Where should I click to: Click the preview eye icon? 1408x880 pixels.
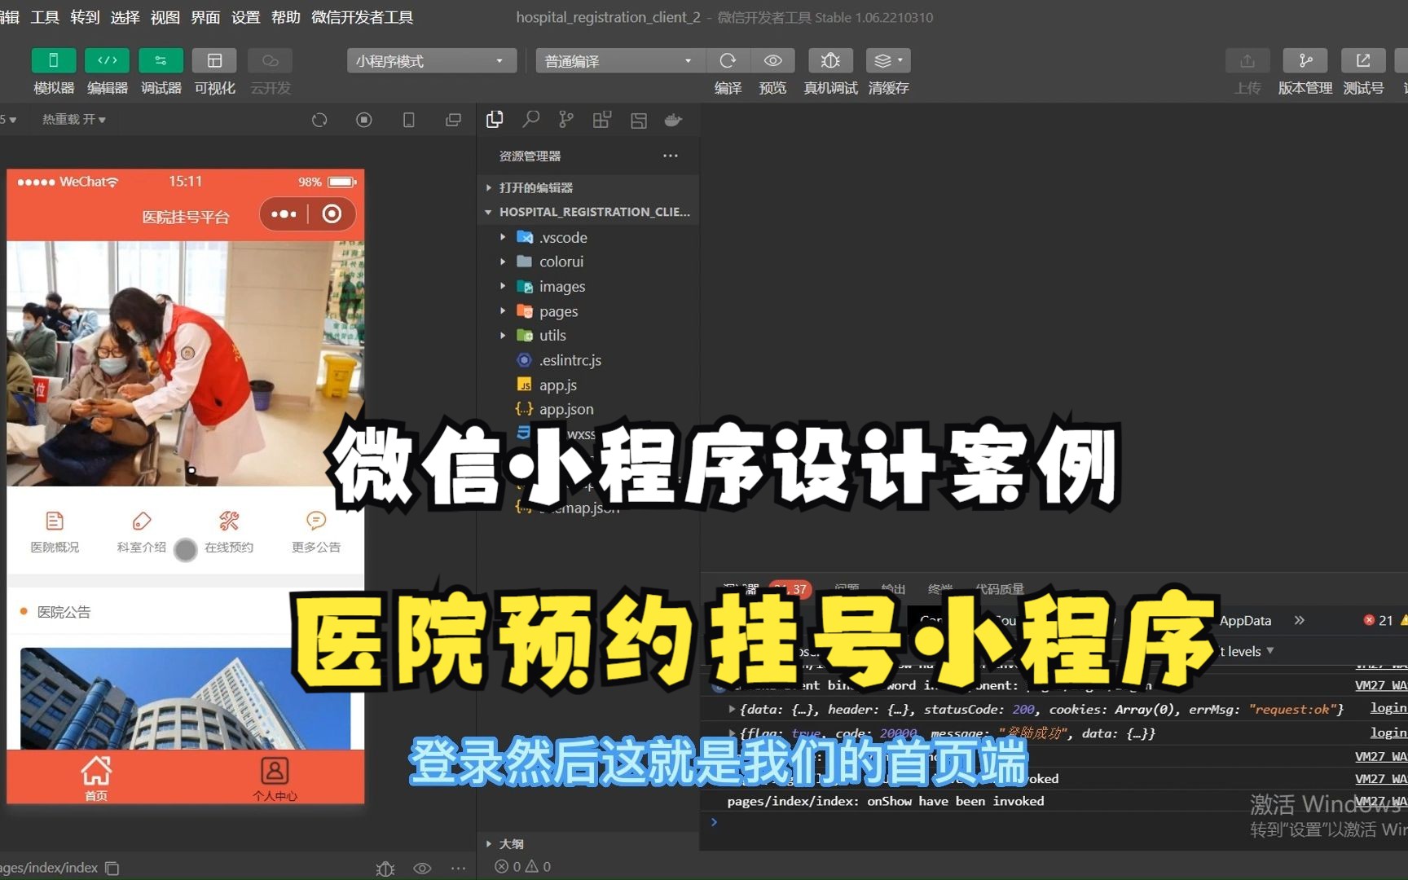[772, 60]
